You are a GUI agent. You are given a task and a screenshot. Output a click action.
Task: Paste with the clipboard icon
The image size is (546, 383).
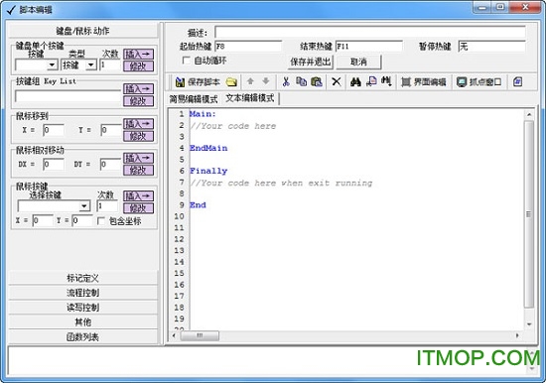click(317, 81)
